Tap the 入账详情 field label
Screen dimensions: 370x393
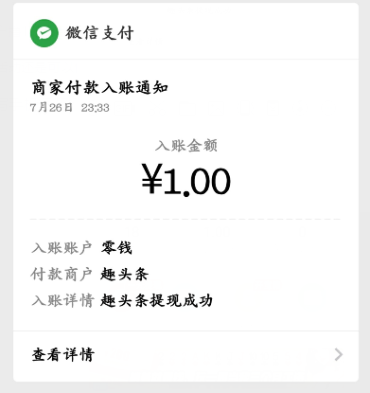tap(62, 300)
